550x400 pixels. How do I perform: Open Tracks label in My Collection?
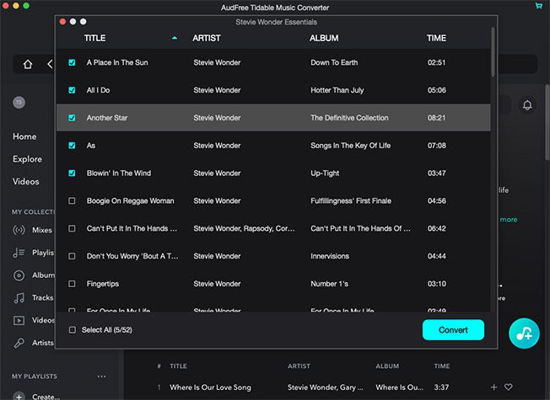coord(43,298)
